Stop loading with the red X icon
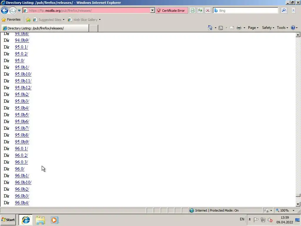Screen dimensions: 301x226 point(208,11)
